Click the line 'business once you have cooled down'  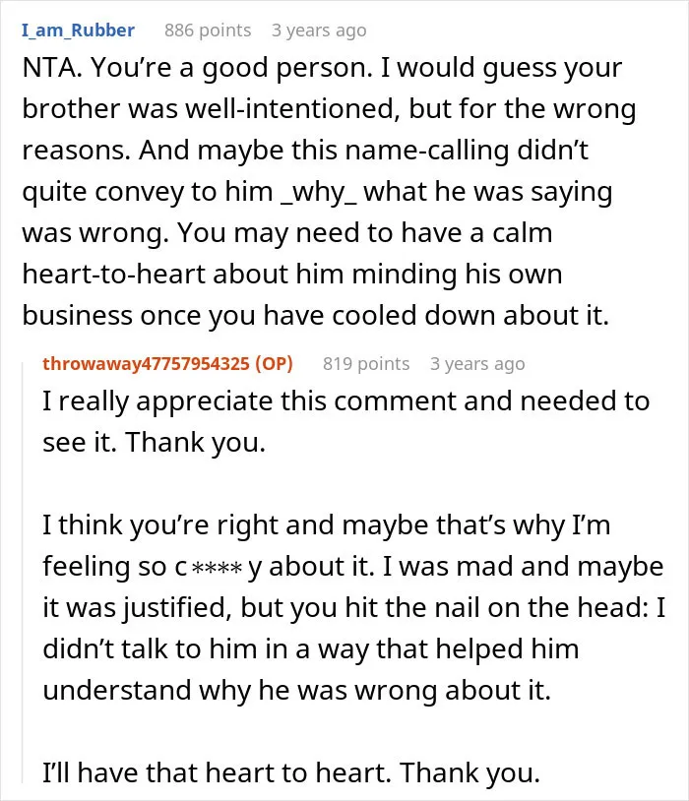click(x=259, y=316)
